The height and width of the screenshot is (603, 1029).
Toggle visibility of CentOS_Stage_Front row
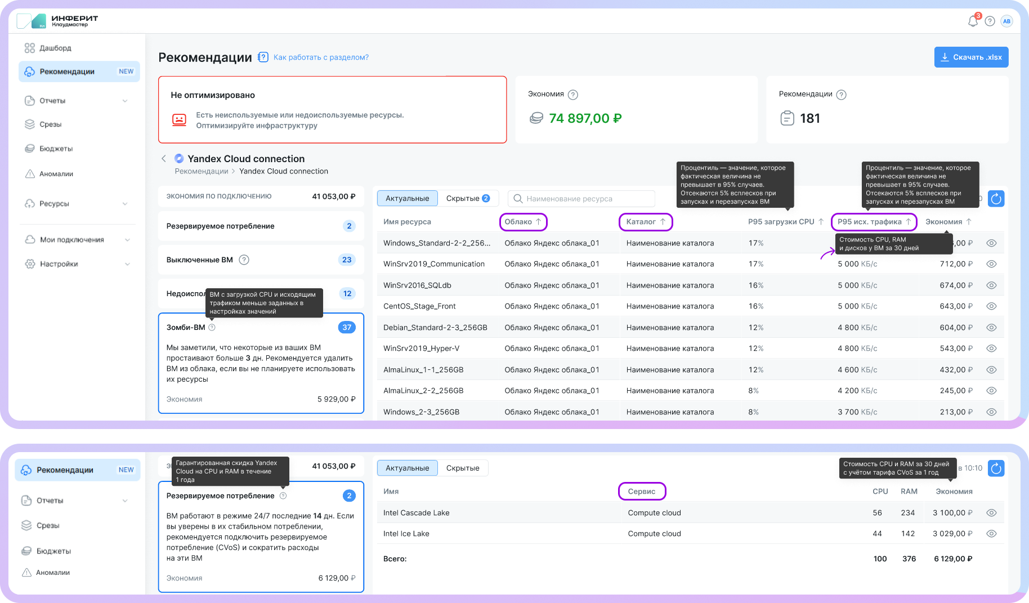992,306
